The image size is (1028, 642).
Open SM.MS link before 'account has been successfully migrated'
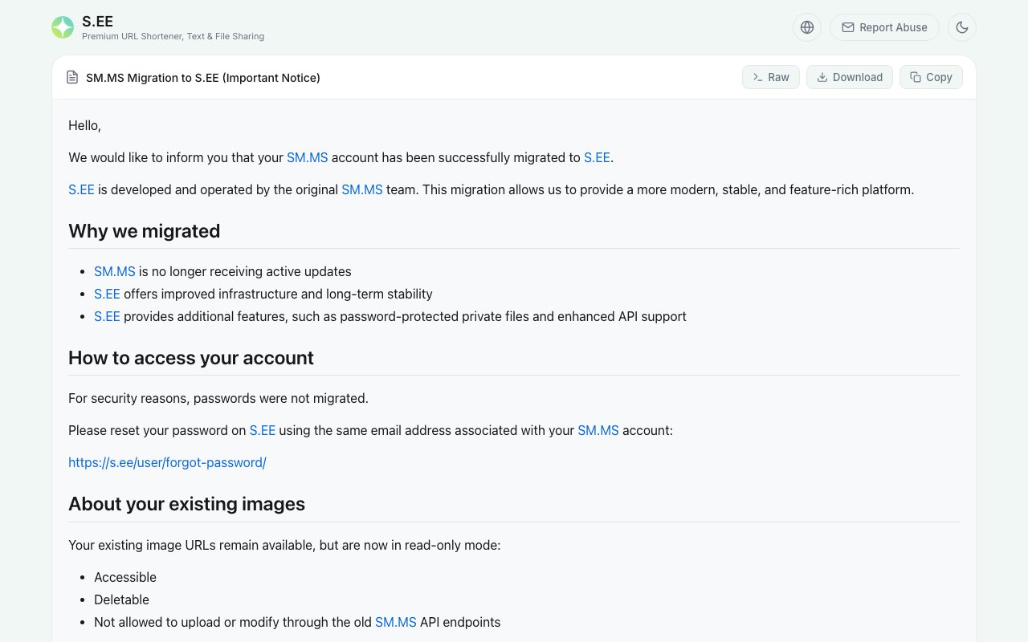pyautogui.click(x=308, y=157)
